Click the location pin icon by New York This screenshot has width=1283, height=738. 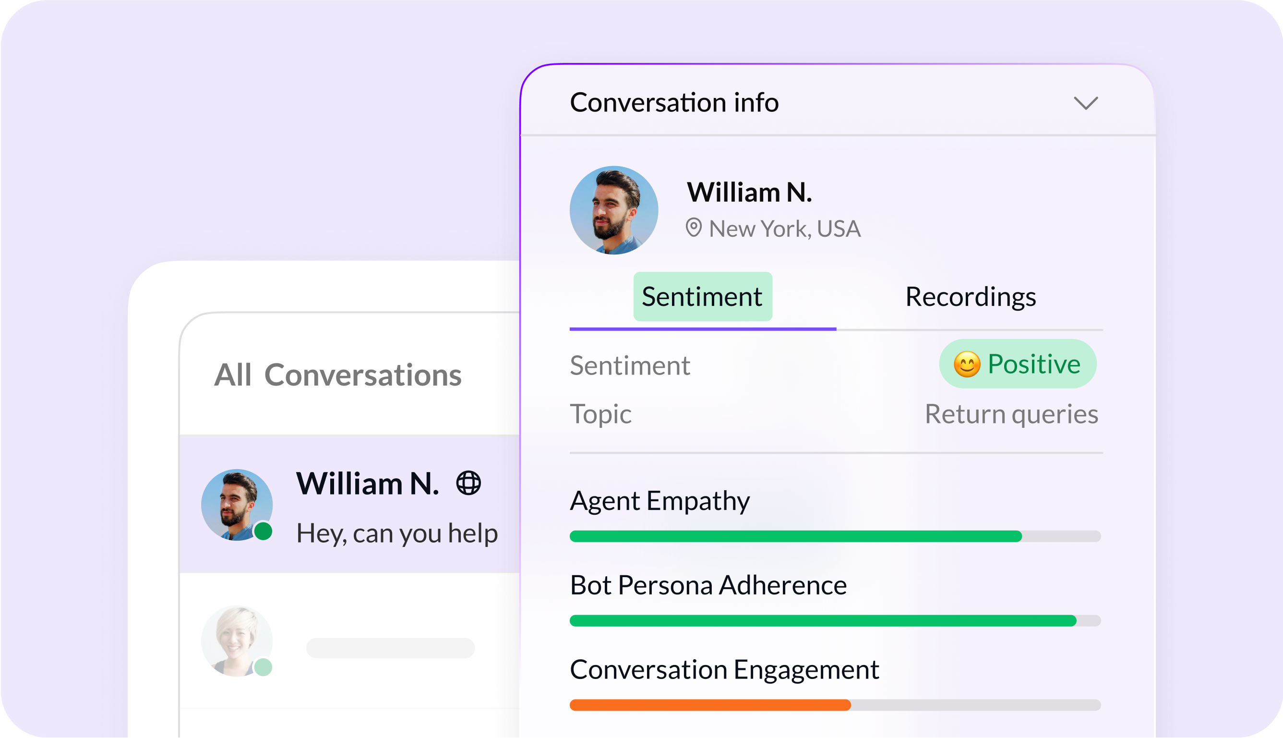pos(694,228)
